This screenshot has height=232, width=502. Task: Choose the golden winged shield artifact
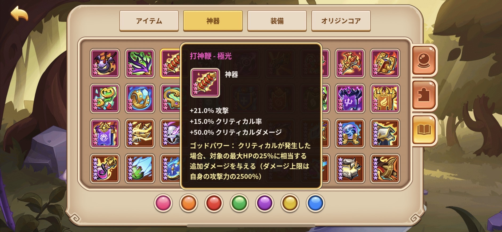pos(385,98)
